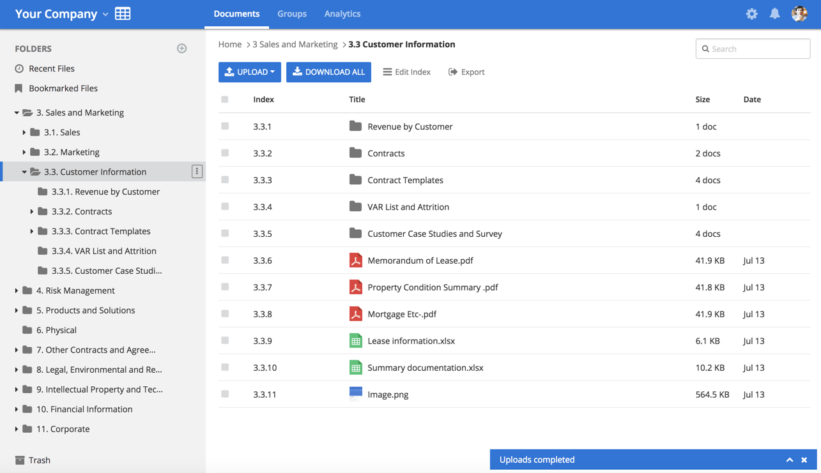Check the select-all checkbox in header
The image size is (821, 473).
tap(225, 100)
